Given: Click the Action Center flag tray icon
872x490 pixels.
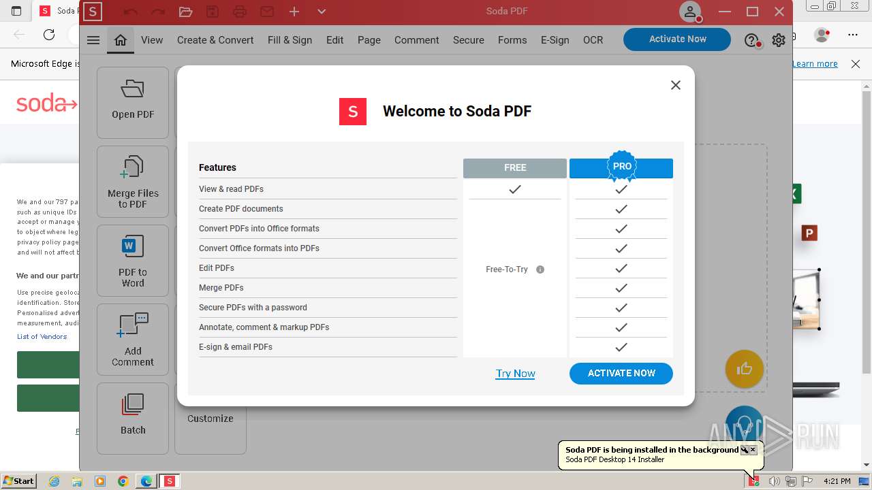Looking at the screenshot, I should [x=807, y=481].
